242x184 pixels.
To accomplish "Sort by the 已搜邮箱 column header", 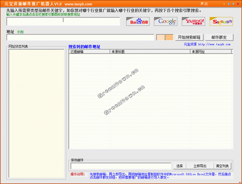I will pos(90,52).
